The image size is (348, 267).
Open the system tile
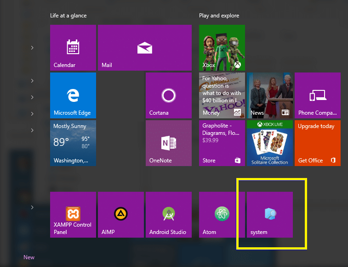[270, 215]
